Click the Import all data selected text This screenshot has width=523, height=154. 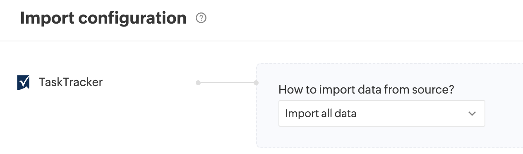pos(321,113)
